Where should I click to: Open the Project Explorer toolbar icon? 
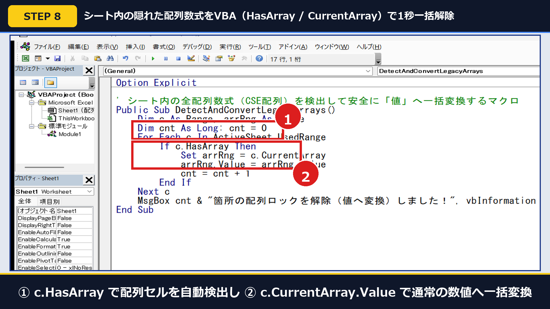(x=206, y=58)
